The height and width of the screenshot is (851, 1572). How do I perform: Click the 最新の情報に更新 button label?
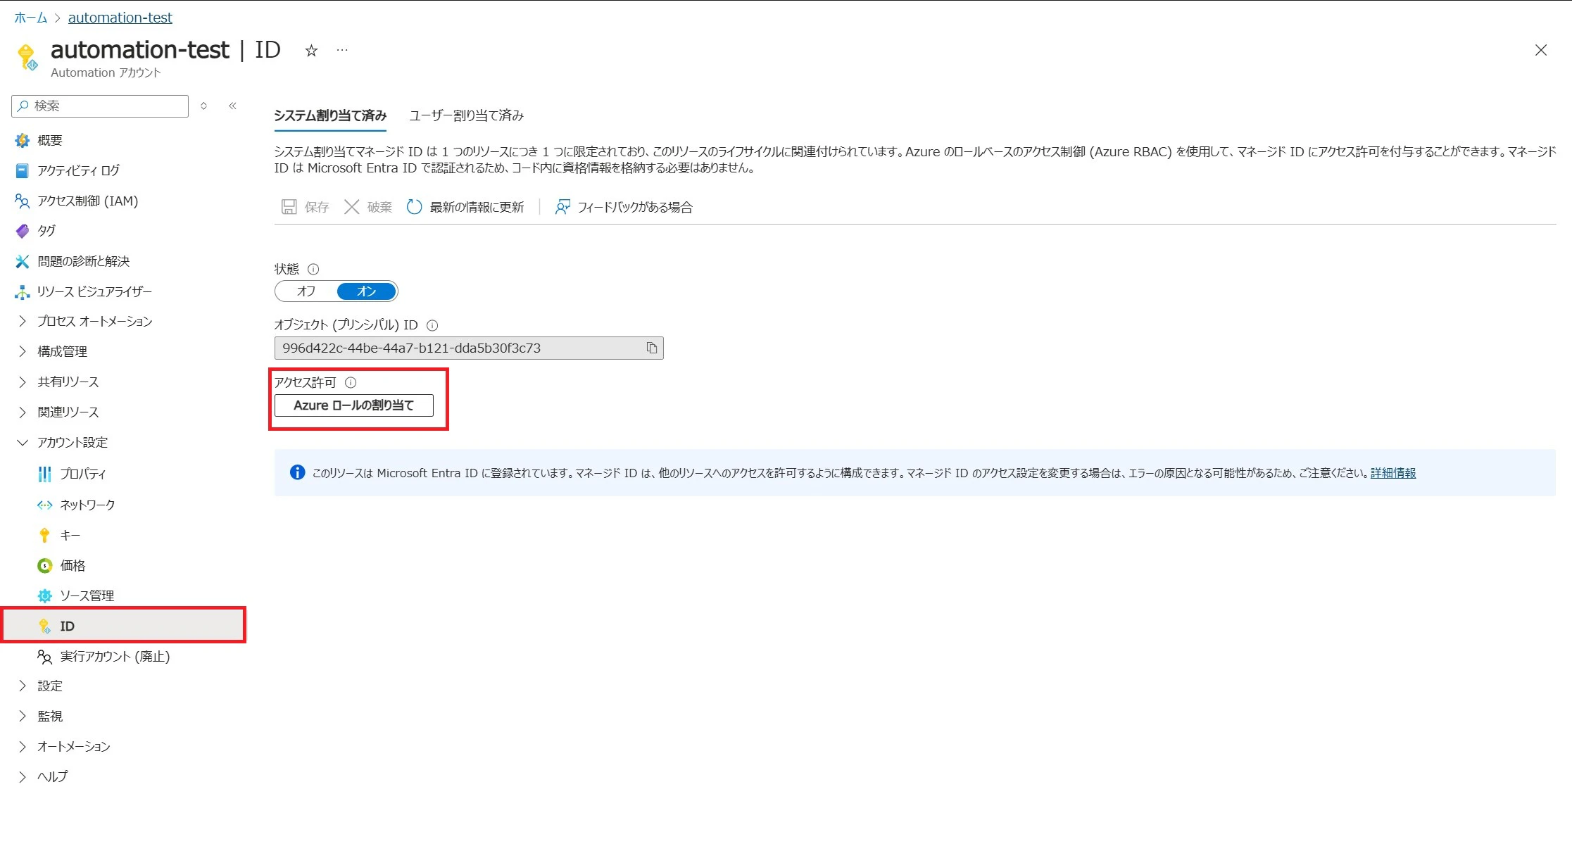click(477, 207)
